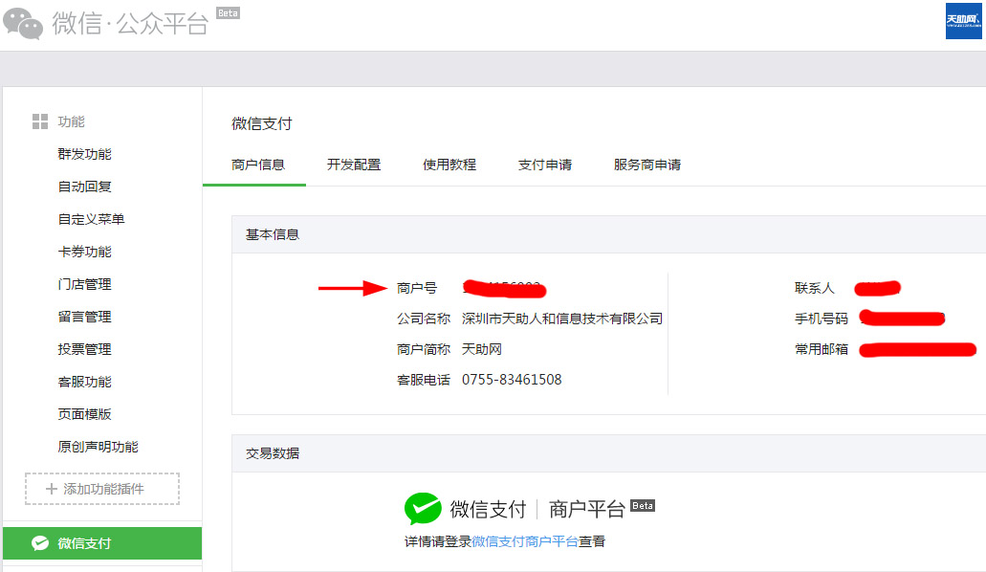The width and height of the screenshot is (986, 572).
Task: Follow the 微信支付商户平台 link
Action: [525, 541]
